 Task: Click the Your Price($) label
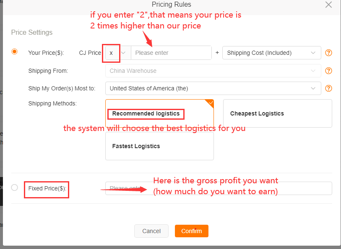[x=46, y=53]
